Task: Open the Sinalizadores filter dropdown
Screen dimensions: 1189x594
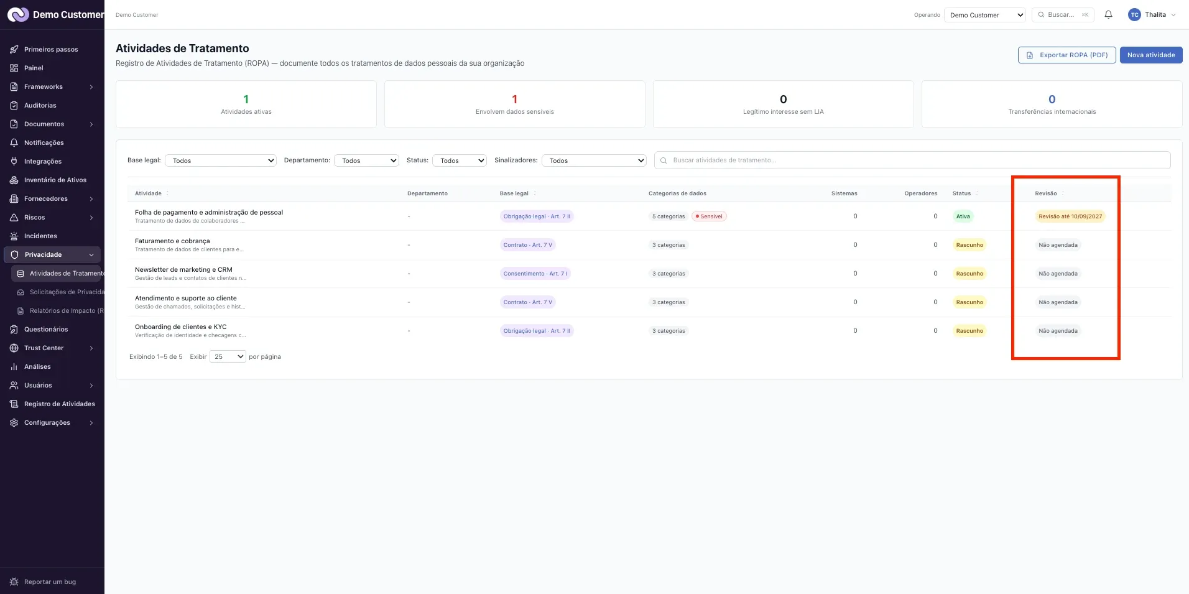Action: pyautogui.click(x=594, y=160)
